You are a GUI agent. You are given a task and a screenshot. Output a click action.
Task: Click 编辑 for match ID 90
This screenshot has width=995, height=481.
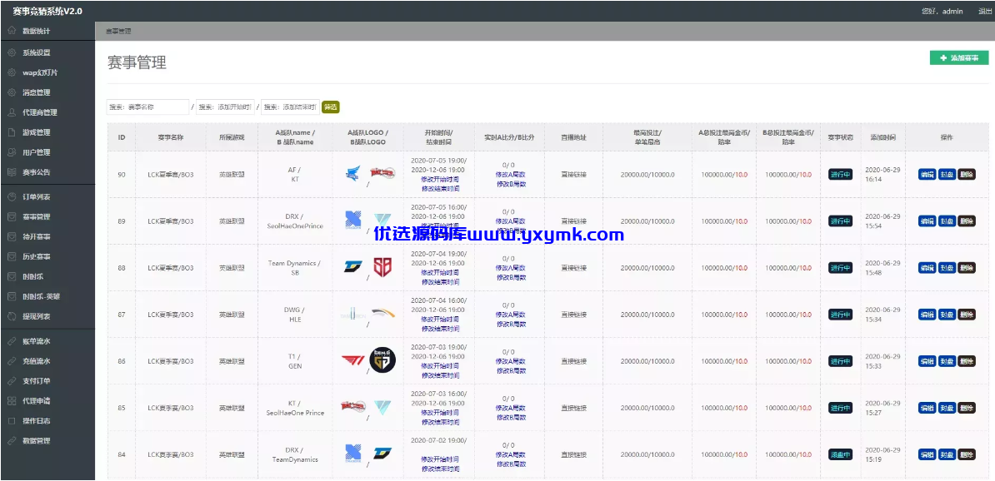[x=927, y=174]
